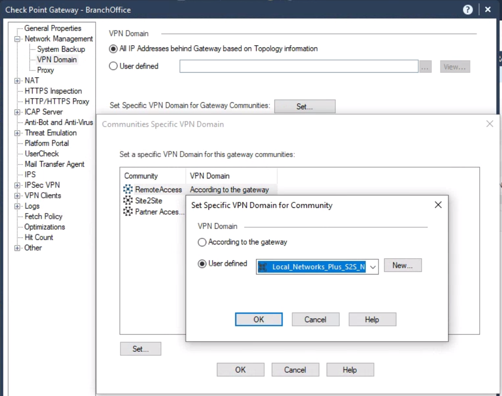Expand the Logs tree node

click(17, 206)
